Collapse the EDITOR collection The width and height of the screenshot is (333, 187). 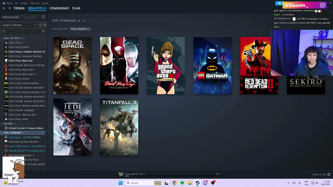pos(2,124)
